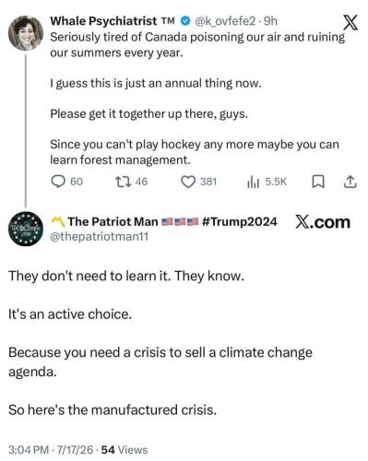Click the X.com watermark text
The height and width of the screenshot is (461, 368).
tap(323, 222)
